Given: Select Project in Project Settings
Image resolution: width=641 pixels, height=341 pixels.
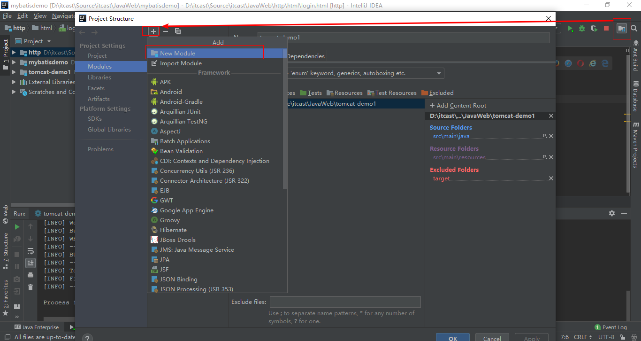Looking at the screenshot, I should pyautogui.click(x=97, y=56).
